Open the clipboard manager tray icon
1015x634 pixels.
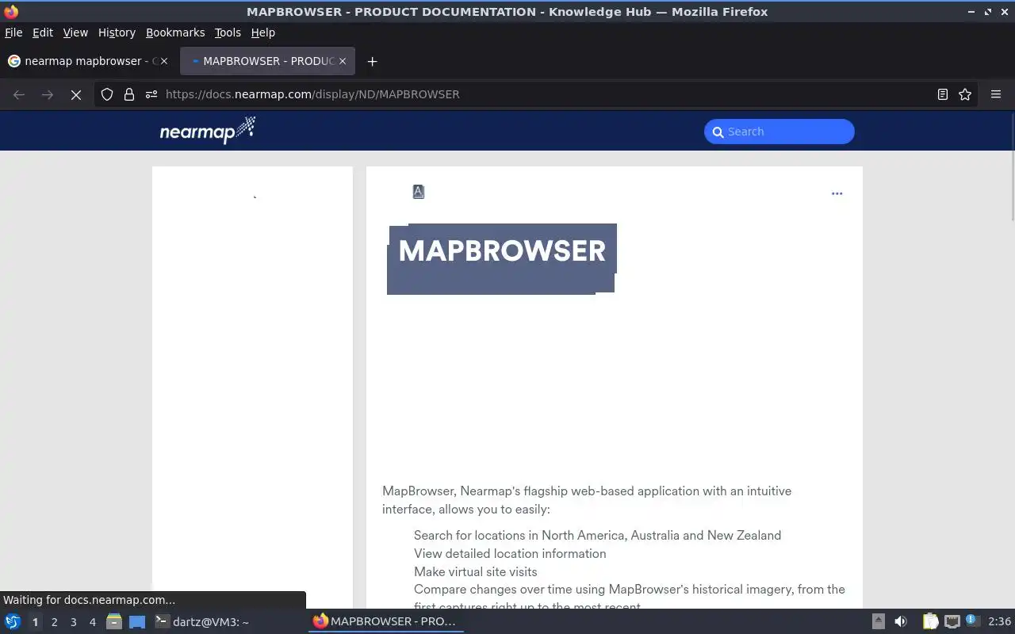coord(930,622)
